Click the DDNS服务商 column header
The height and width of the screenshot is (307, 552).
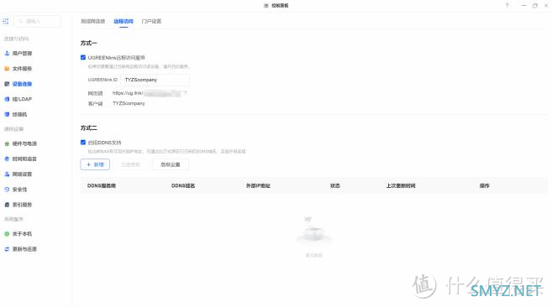click(102, 185)
